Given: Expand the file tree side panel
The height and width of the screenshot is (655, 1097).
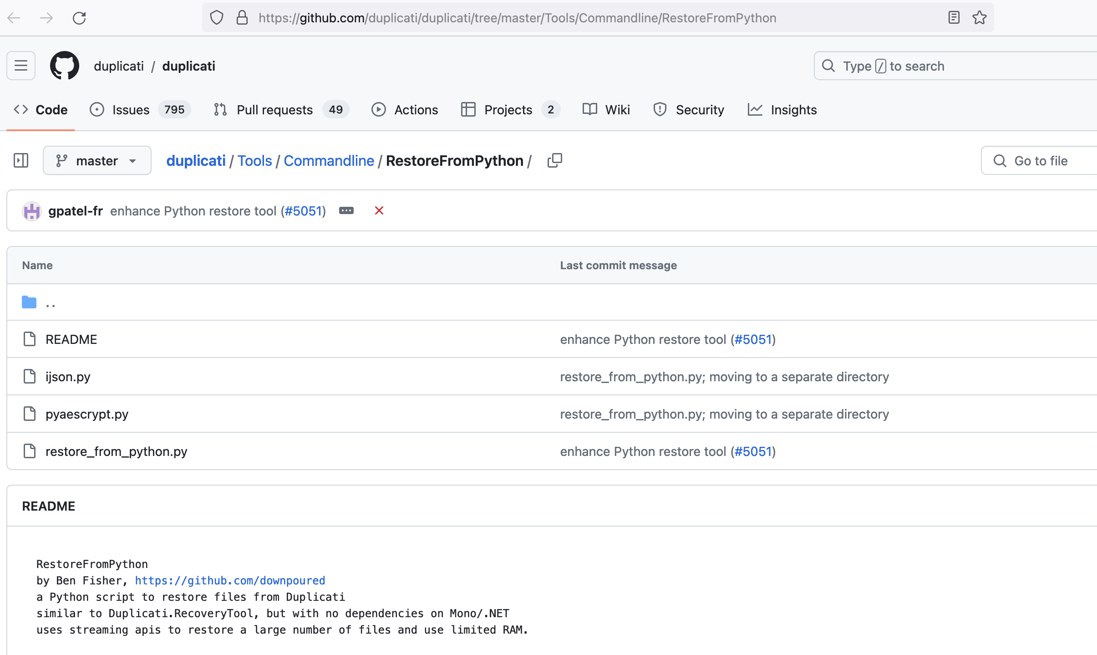Looking at the screenshot, I should [x=21, y=160].
